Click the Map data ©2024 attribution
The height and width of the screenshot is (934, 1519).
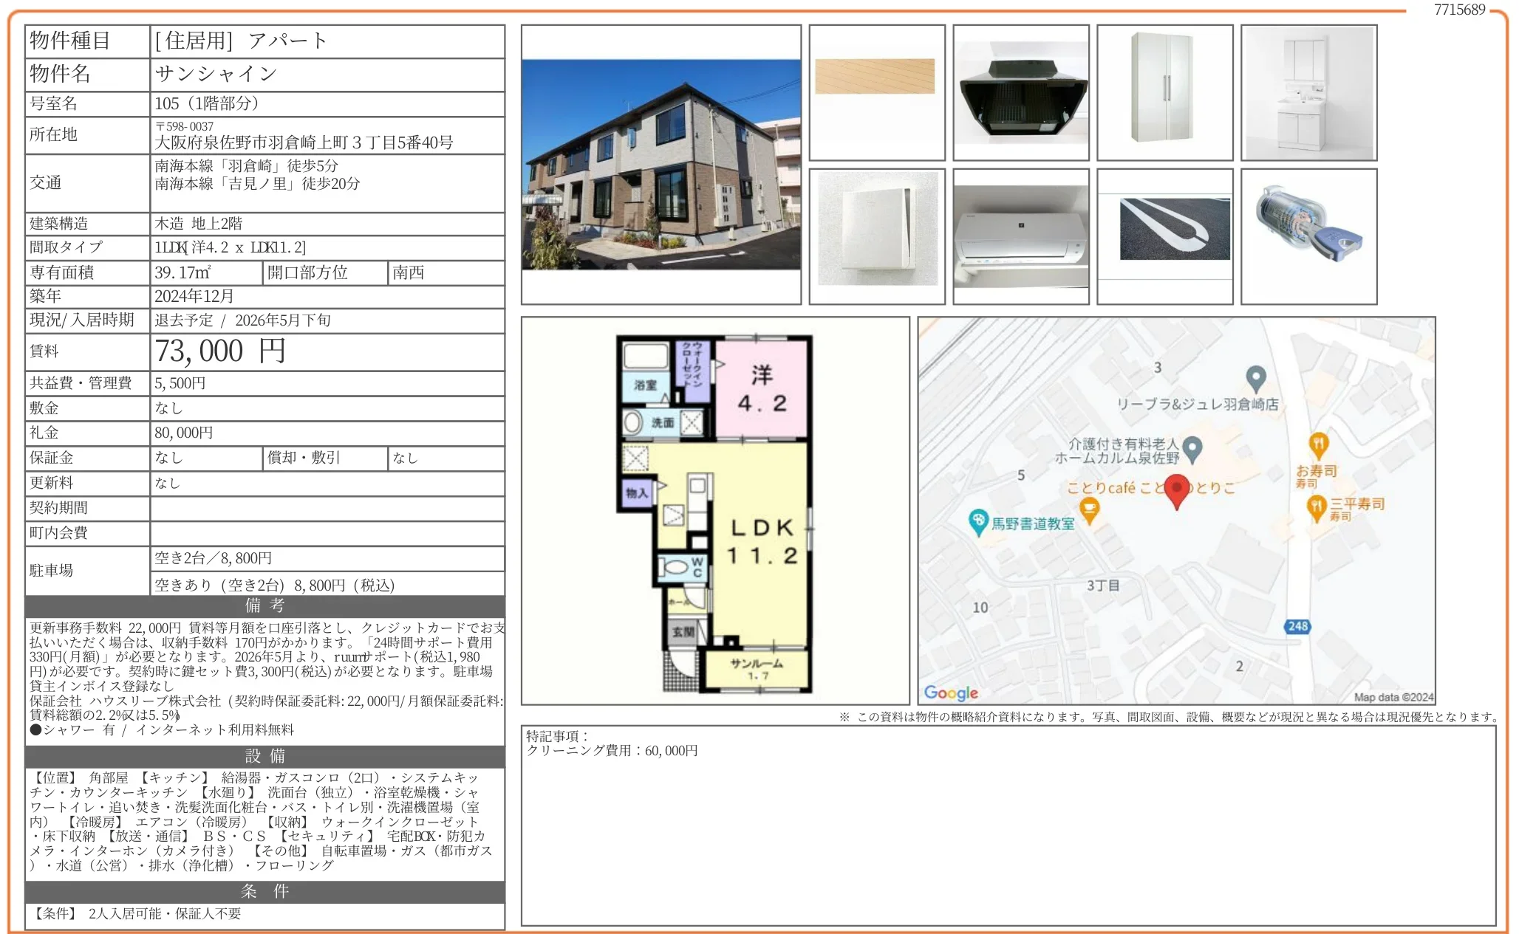click(1393, 697)
